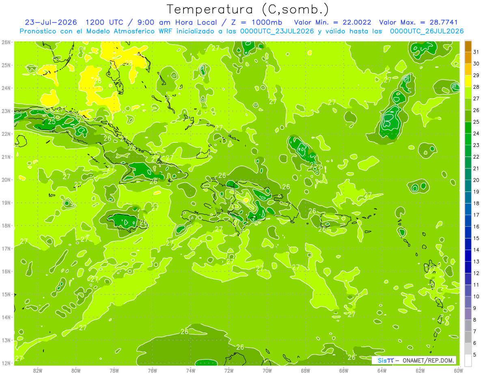Image resolution: width=487 pixels, height=376 pixels.
Task: Click the '18N' latitude axis label
Action: 6,226
